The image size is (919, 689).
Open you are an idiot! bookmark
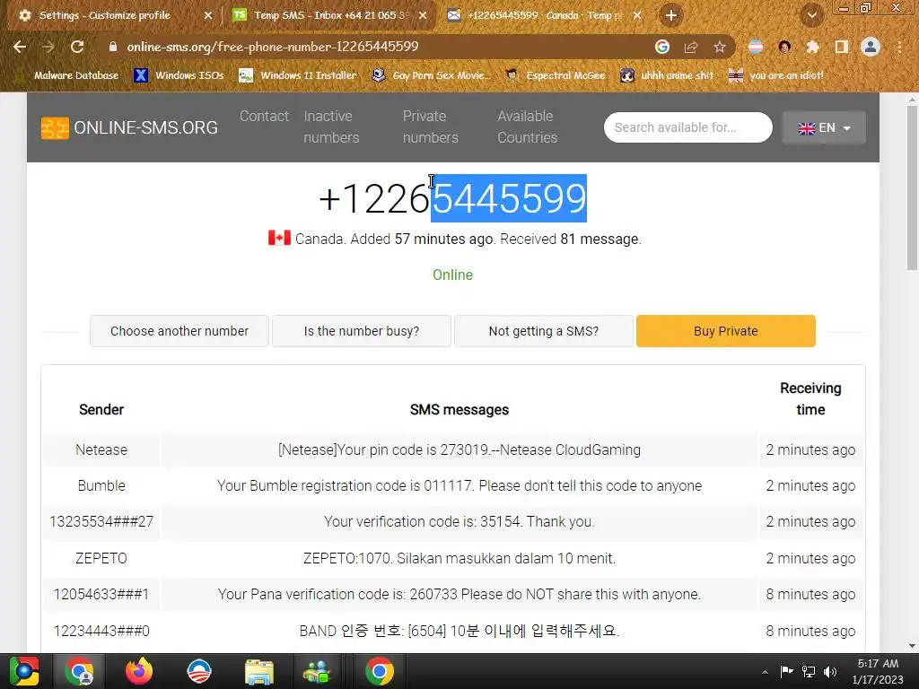(x=775, y=75)
